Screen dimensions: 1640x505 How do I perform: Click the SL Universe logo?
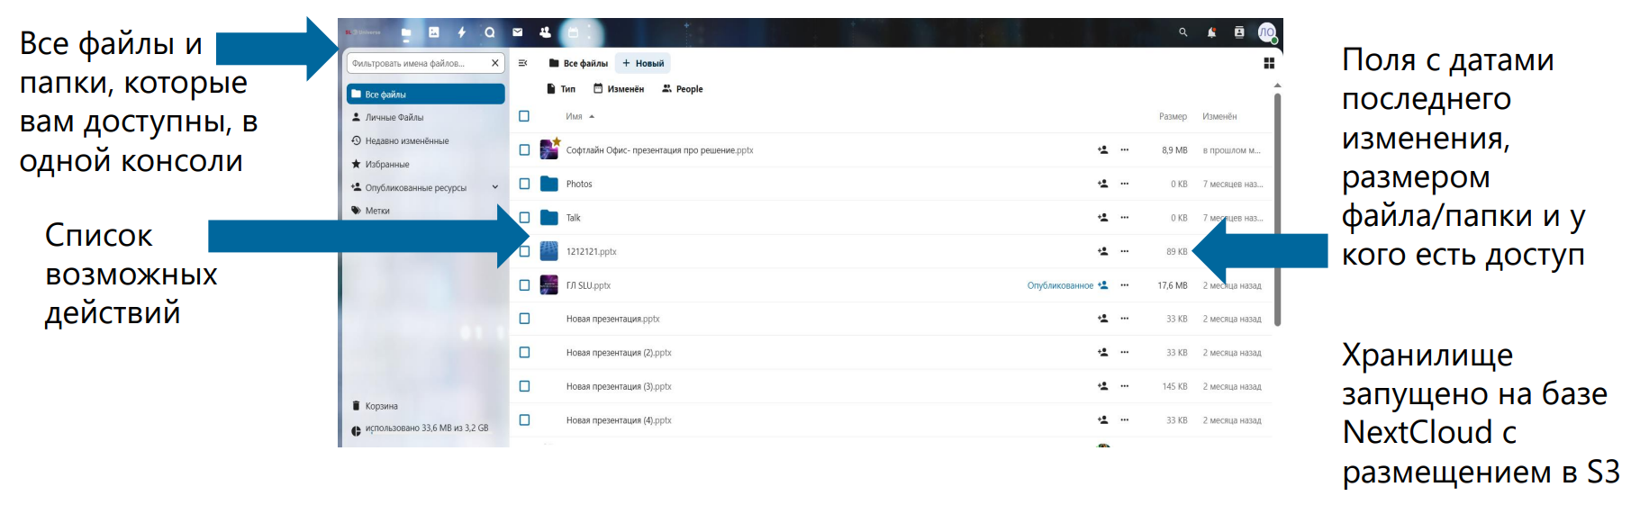tap(363, 32)
